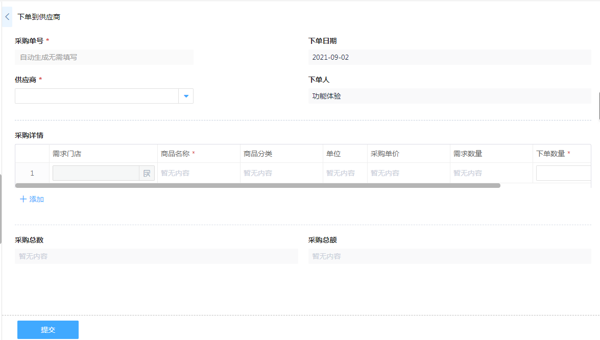Add a row with 添加 link
Screen dimensions: 600x340
32,199
